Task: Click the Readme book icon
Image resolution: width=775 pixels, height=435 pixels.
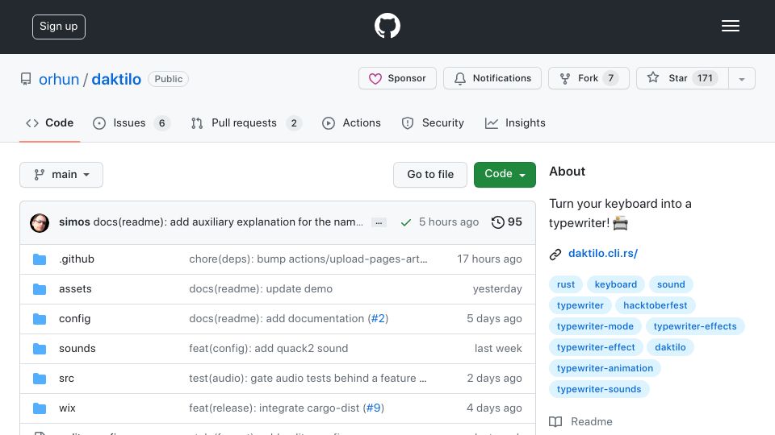Action: tap(555, 421)
